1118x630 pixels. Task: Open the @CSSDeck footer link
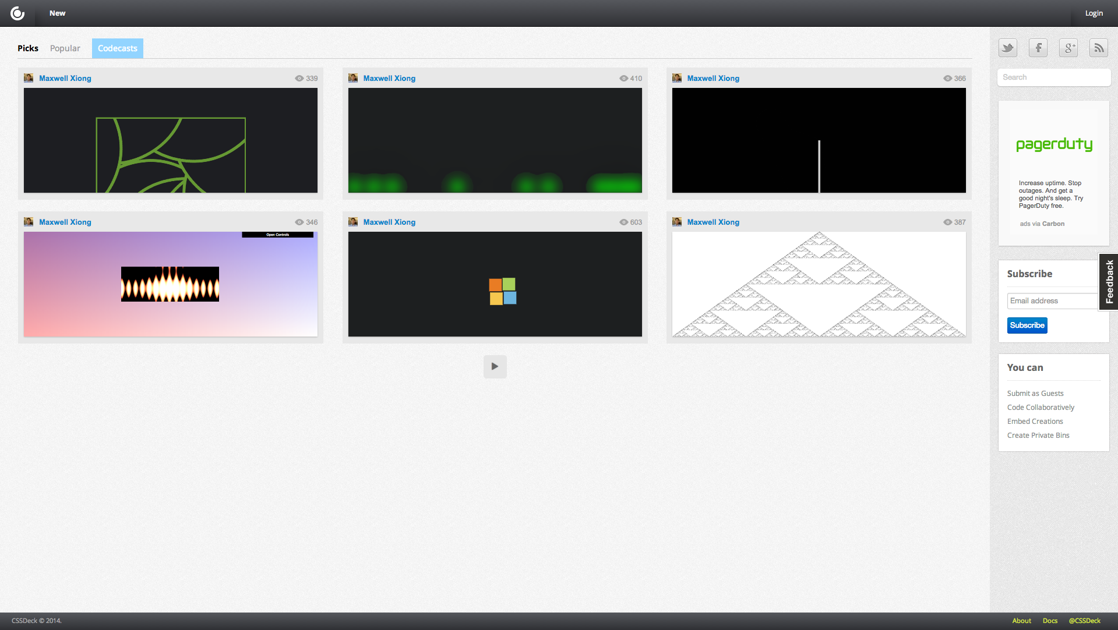(1085, 621)
